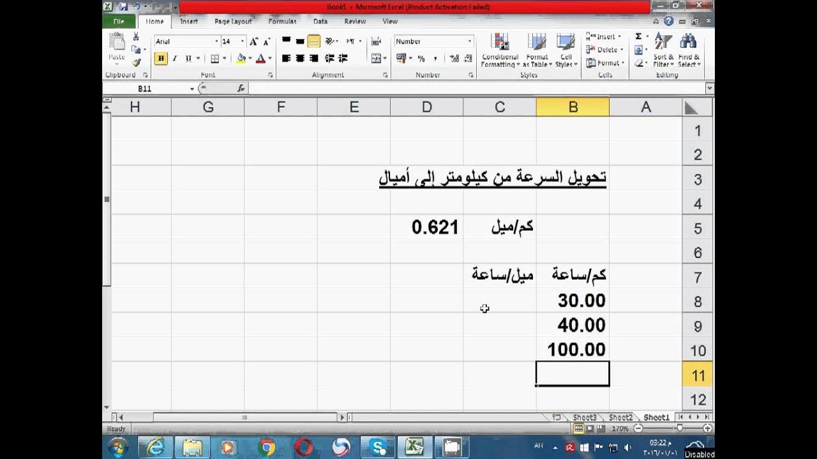Open Excel Help question mark icon
Screen dimensions: 817x459
pyautogui.click(x=668, y=21)
